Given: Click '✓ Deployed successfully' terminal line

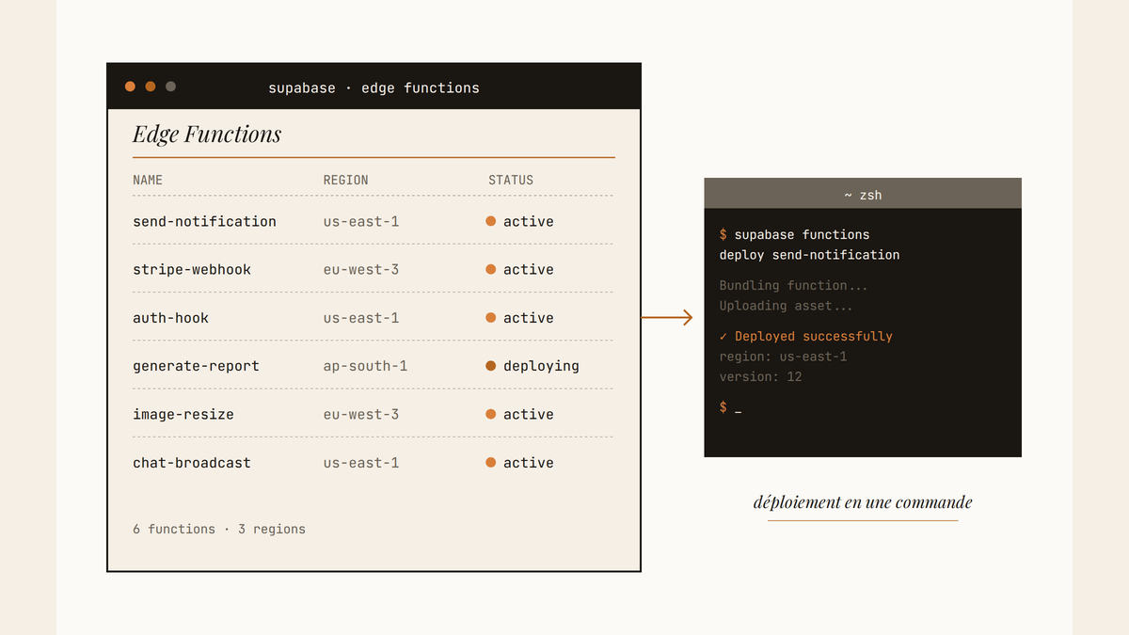Looking at the screenshot, I should click(x=806, y=336).
